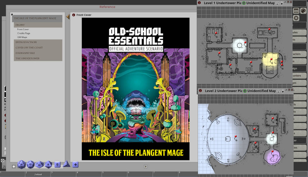Expand the Introduction chapter
Image resolution: width=308 pixels, height=177 pixels.
(26, 42)
